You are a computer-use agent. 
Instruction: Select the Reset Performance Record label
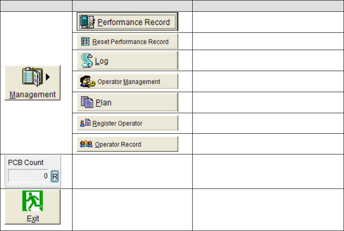131,42
